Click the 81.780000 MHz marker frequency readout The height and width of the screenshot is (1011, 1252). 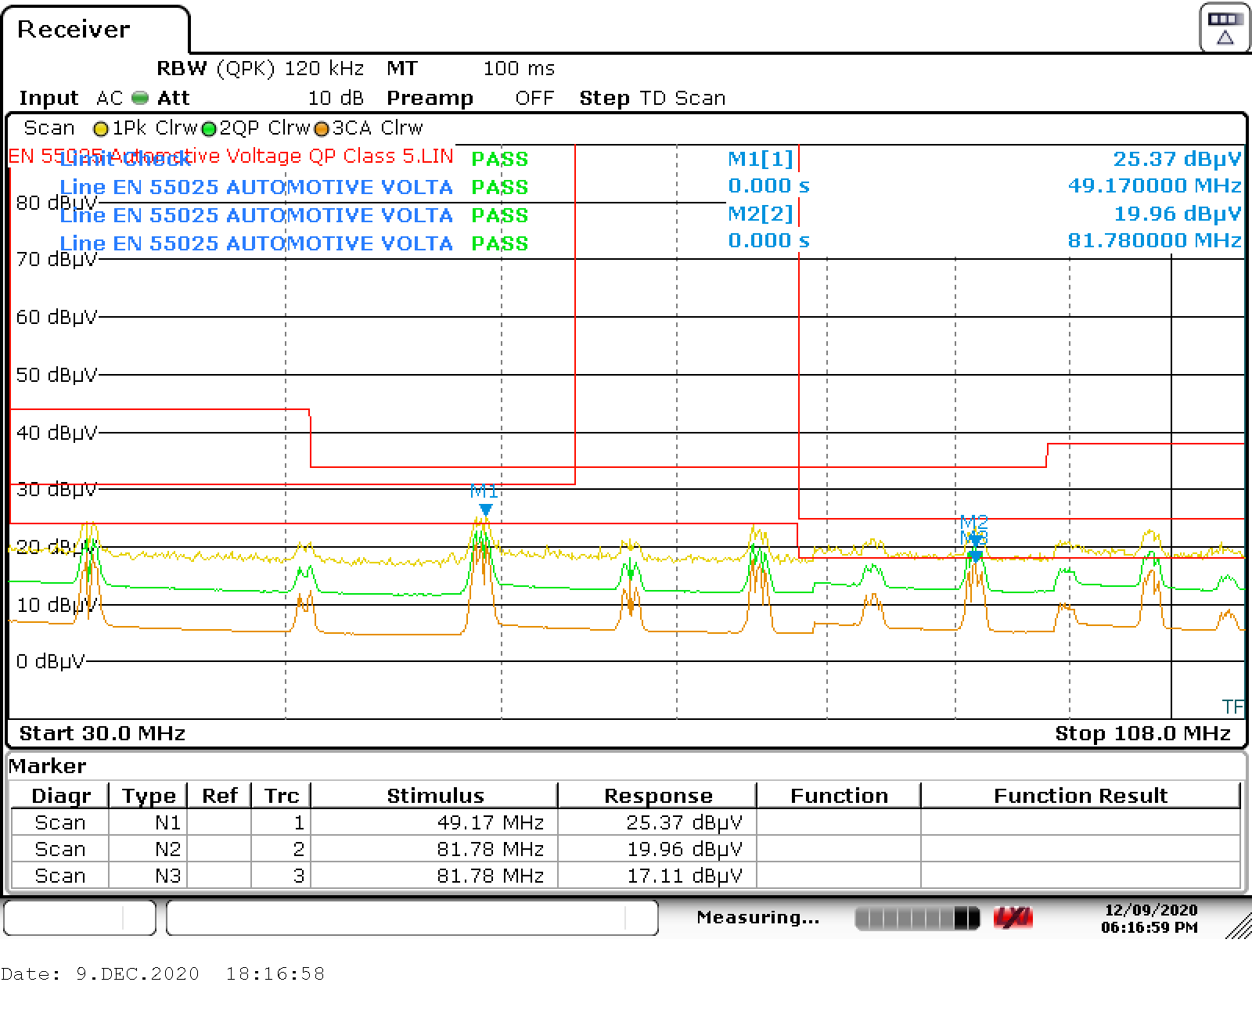coord(1154,241)
